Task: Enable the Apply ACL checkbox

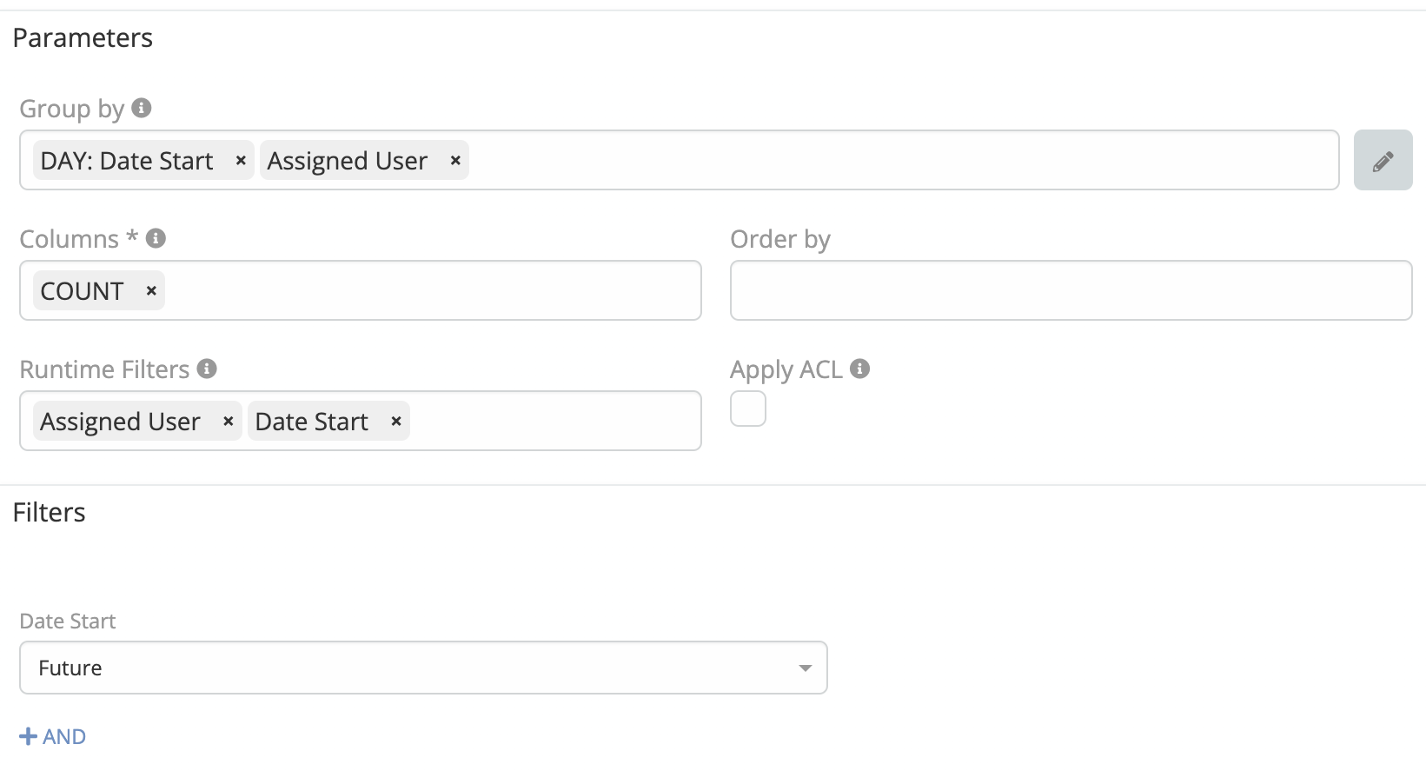Action: pyautogui.click(x=747, y=409)
